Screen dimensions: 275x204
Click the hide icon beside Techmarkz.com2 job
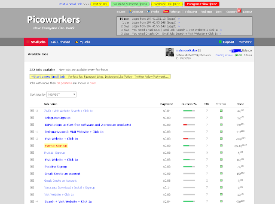click(x=32, y=131)
